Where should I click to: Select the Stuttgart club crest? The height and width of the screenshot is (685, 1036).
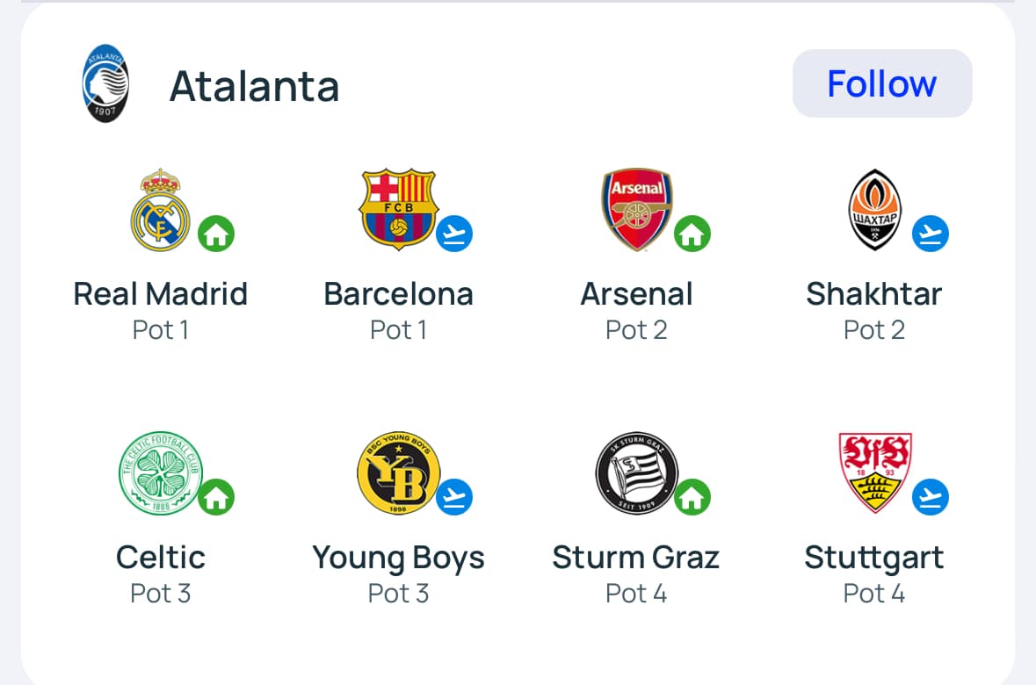pos(874,472)
